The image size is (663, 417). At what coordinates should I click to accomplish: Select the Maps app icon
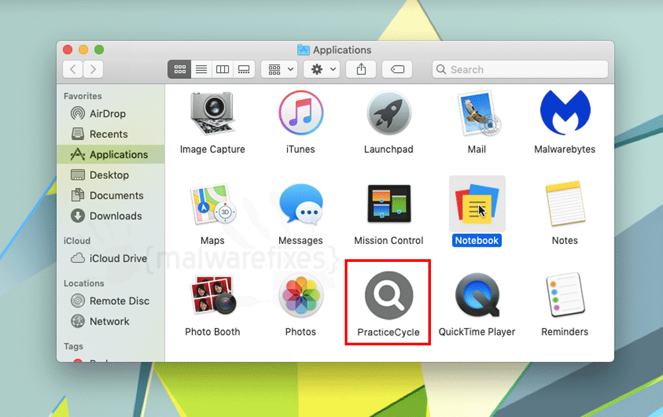click(213, 204)
